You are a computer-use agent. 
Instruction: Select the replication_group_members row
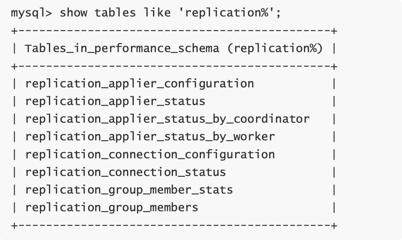[112, 208]
